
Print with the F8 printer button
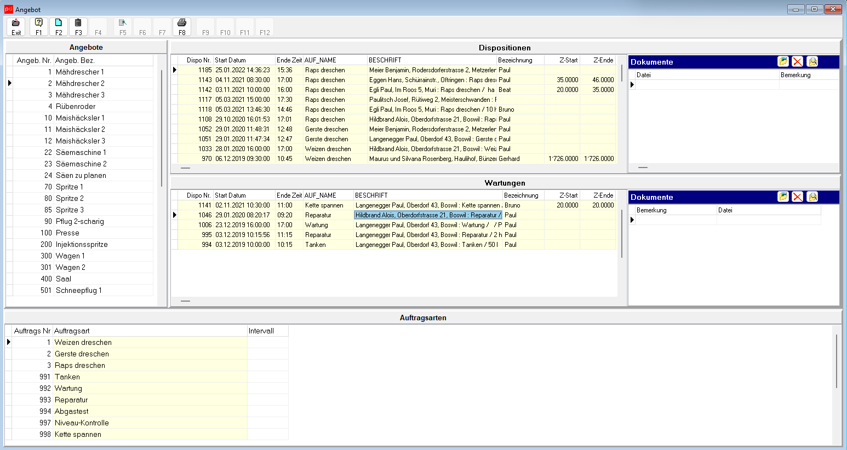pos(182,27)
